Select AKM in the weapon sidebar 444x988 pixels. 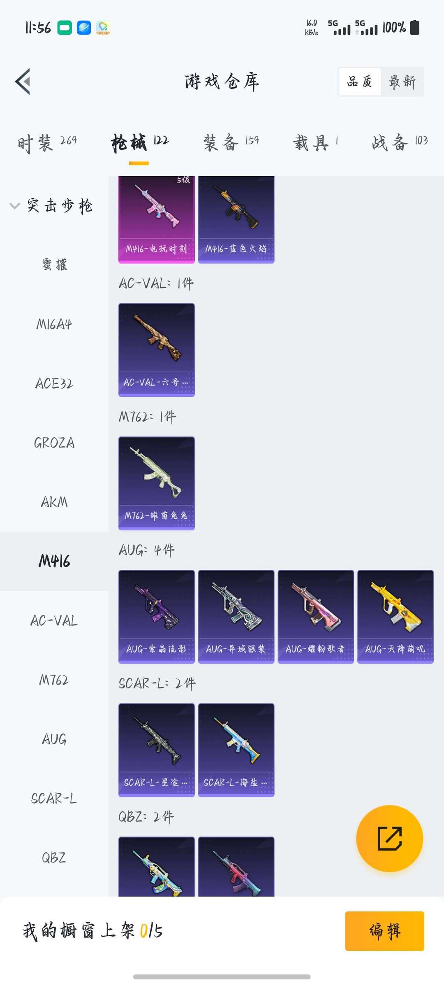click(x=54, y=502)
